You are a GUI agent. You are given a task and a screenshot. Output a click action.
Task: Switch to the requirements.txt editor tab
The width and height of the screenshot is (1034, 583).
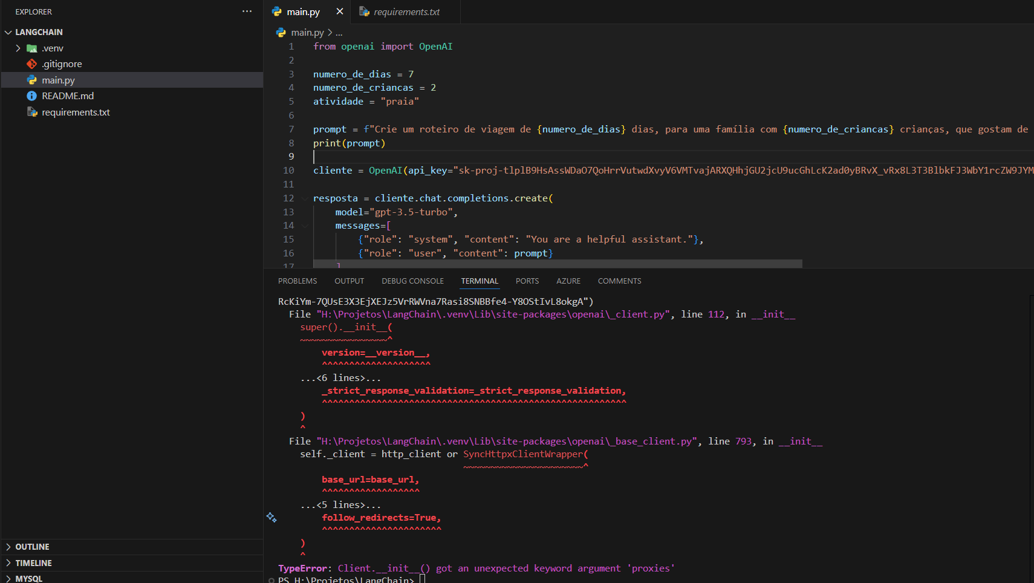coord(406,11)
